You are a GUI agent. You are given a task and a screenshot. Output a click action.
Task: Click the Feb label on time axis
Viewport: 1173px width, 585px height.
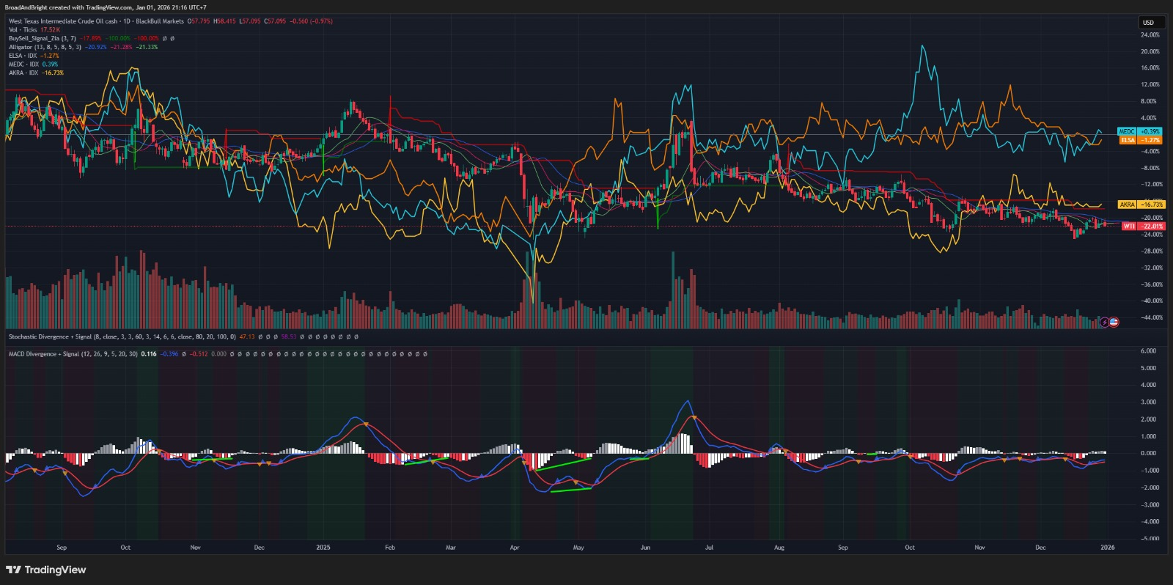(390, 548)
